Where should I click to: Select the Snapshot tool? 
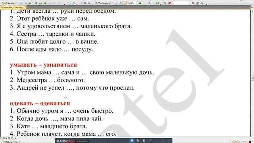coord(85,3)
